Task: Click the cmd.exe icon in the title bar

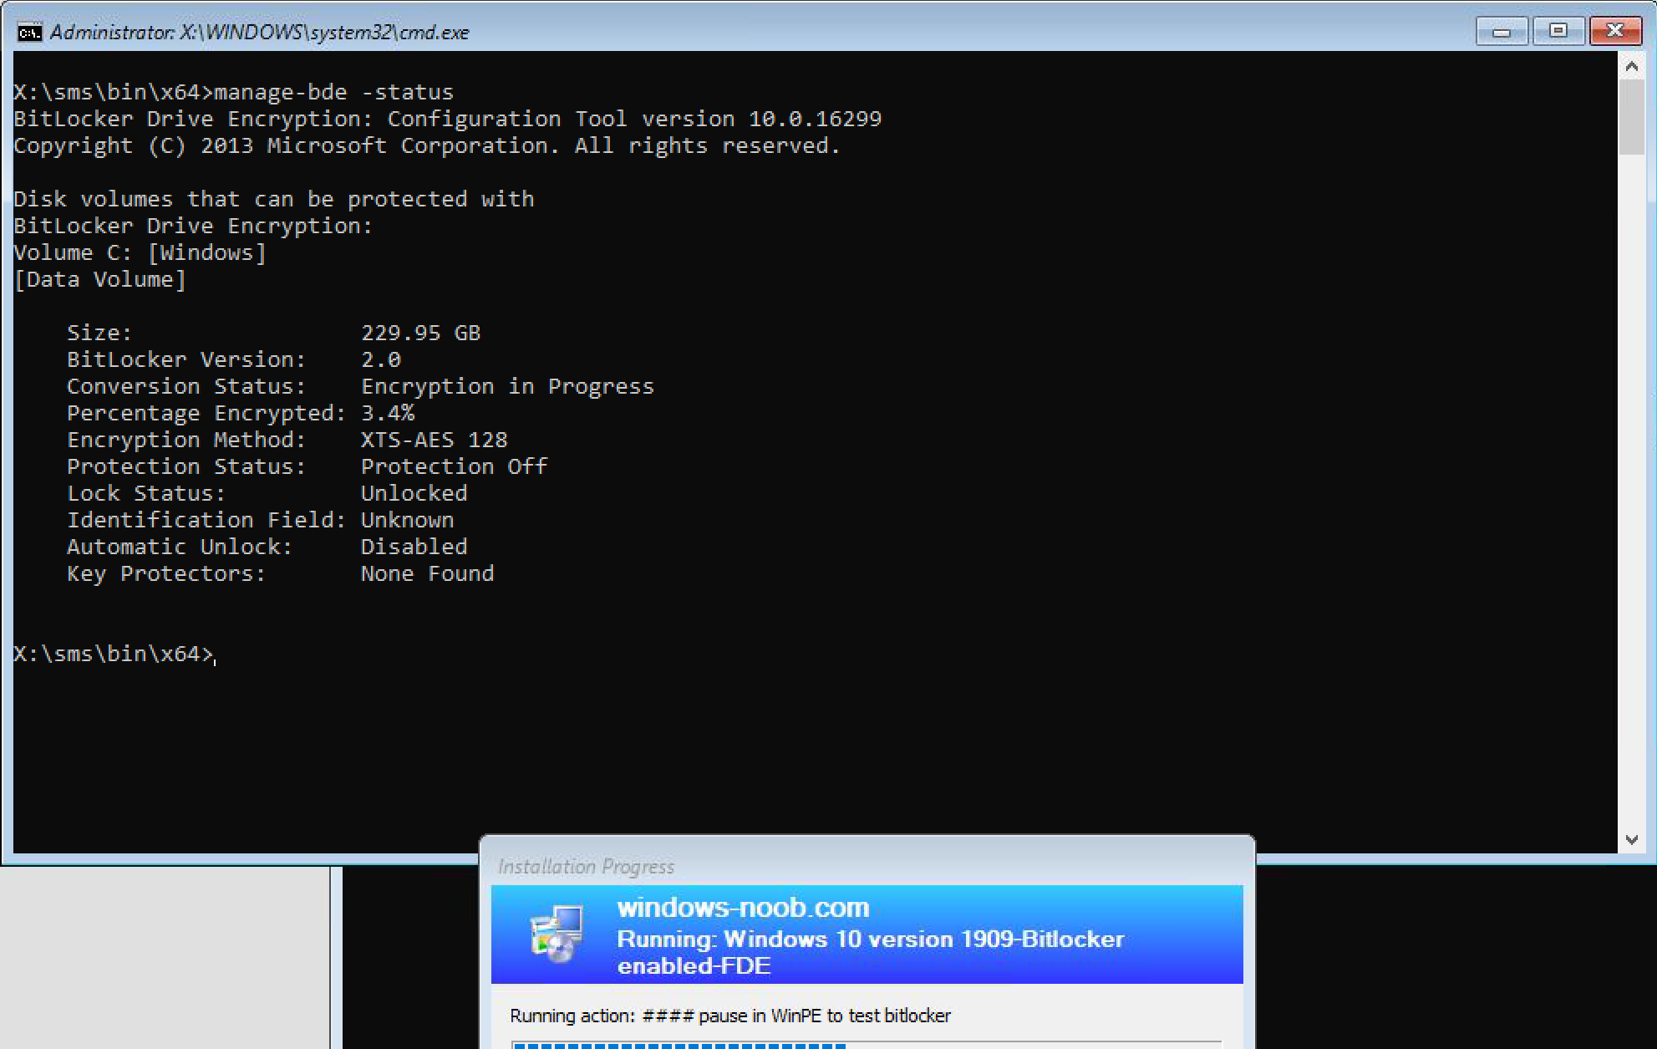Action: (x=29, y=33)
